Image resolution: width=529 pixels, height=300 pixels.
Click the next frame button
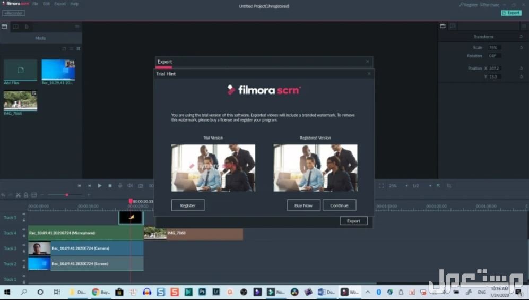click(89, 186)
